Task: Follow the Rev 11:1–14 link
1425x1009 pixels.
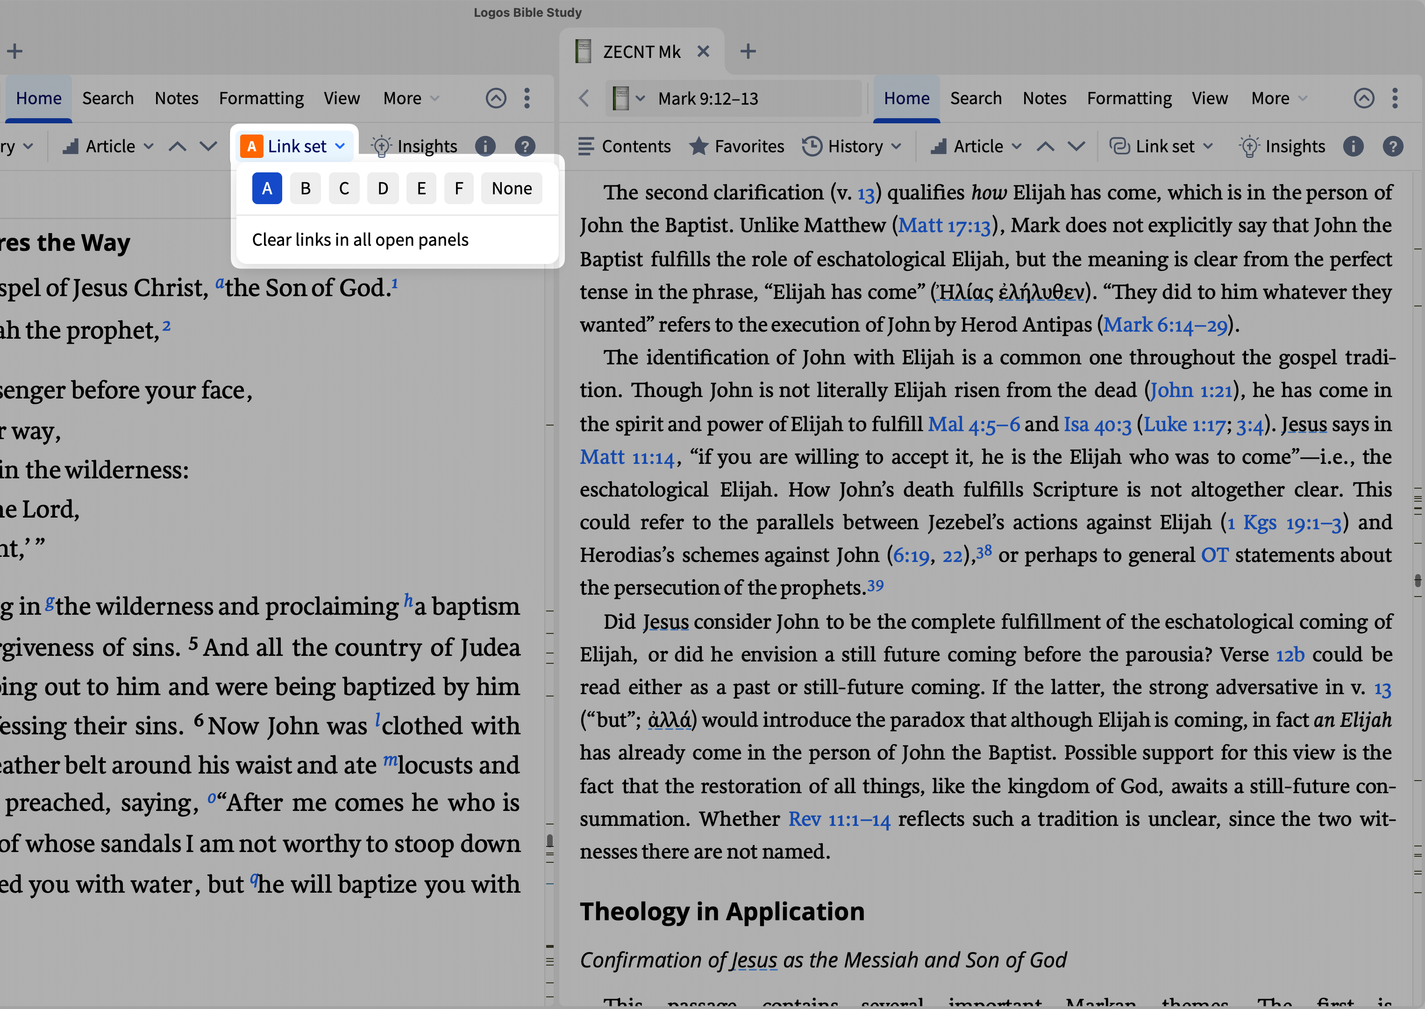Action: click(840, 819)
